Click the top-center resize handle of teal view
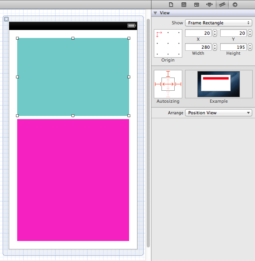The height and width of the screenshot is (261, 255). (x=73, y=38)
